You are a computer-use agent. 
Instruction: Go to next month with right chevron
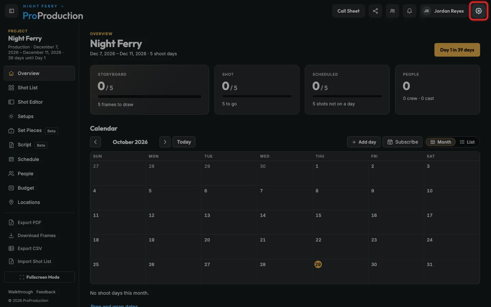coord(165,142)
